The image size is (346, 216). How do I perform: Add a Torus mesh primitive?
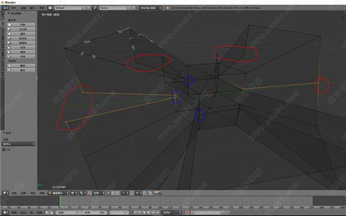21,56
